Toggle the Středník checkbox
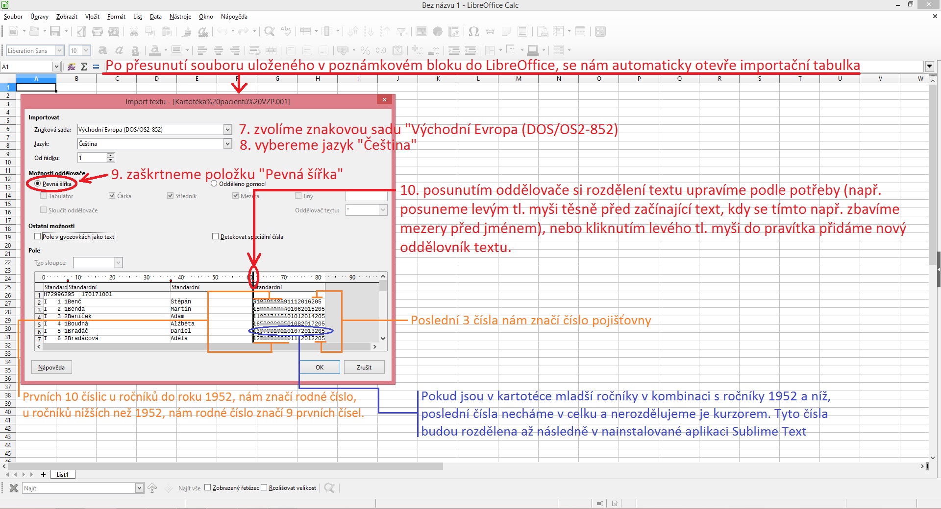This screenshot has width=941, height=509. pos(171,196)
